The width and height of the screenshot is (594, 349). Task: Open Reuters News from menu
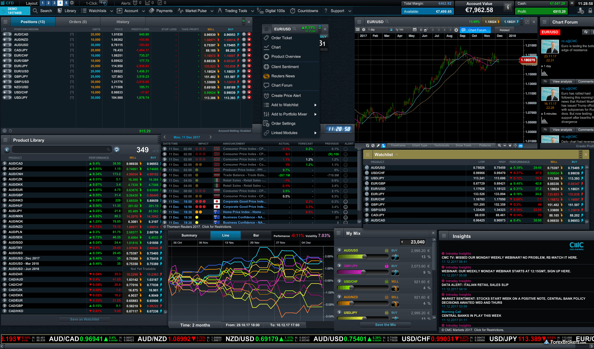(283, 76)
